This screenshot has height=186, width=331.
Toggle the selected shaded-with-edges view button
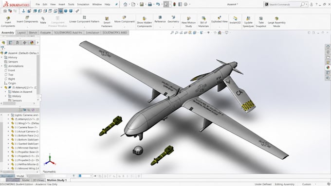[x=60, y=11]
